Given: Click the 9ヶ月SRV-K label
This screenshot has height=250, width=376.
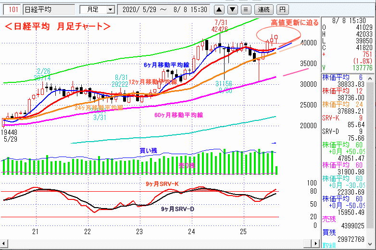Looking at the screenshot, I should click(x=162, y=184).
